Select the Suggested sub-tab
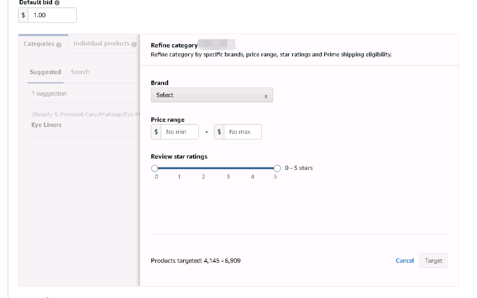This screenshot has height=298, width=477. [45, 72]
